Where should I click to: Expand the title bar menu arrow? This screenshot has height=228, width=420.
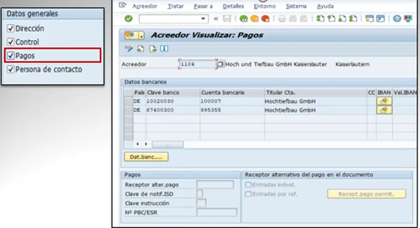[x=141, y=36]
